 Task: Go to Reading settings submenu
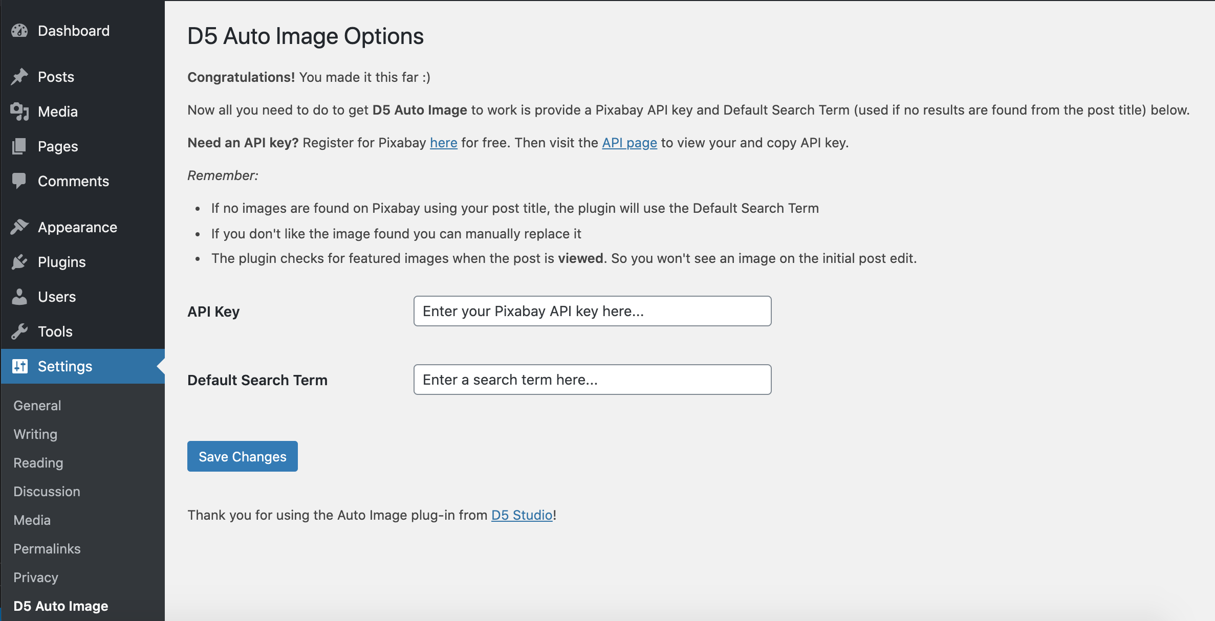pos(38,462)
